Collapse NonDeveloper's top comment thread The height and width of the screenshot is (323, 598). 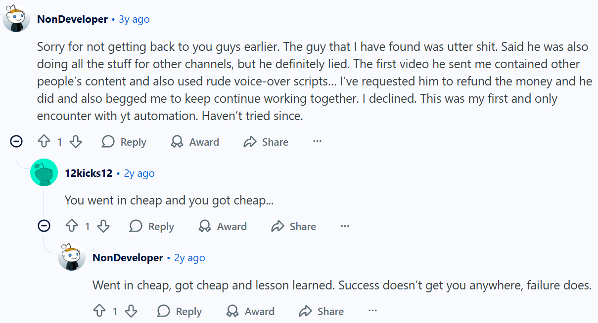(x=16, y=142)
